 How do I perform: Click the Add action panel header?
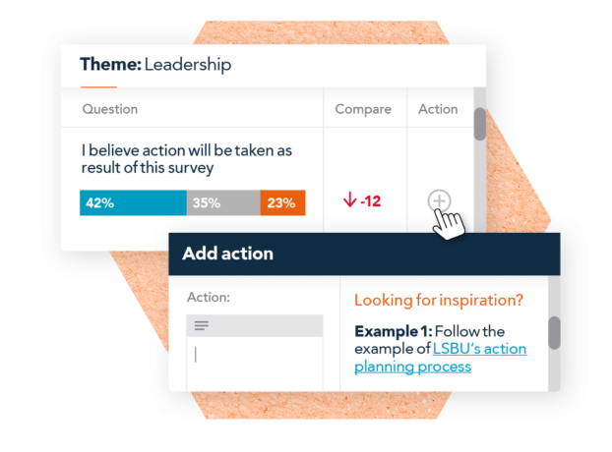(x=364, y=254)
